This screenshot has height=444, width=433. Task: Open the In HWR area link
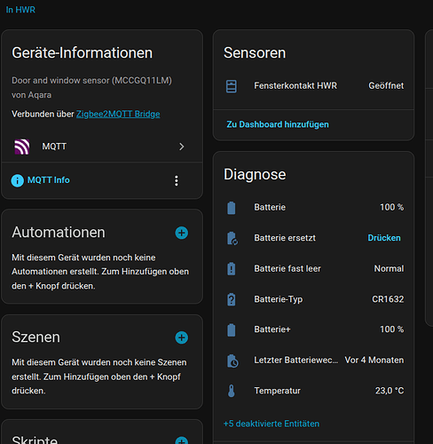[x=20, y=10]
